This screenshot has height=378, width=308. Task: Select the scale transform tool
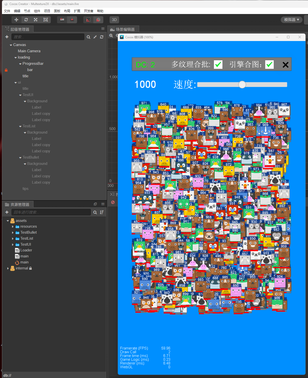click(x=36, y=20)
